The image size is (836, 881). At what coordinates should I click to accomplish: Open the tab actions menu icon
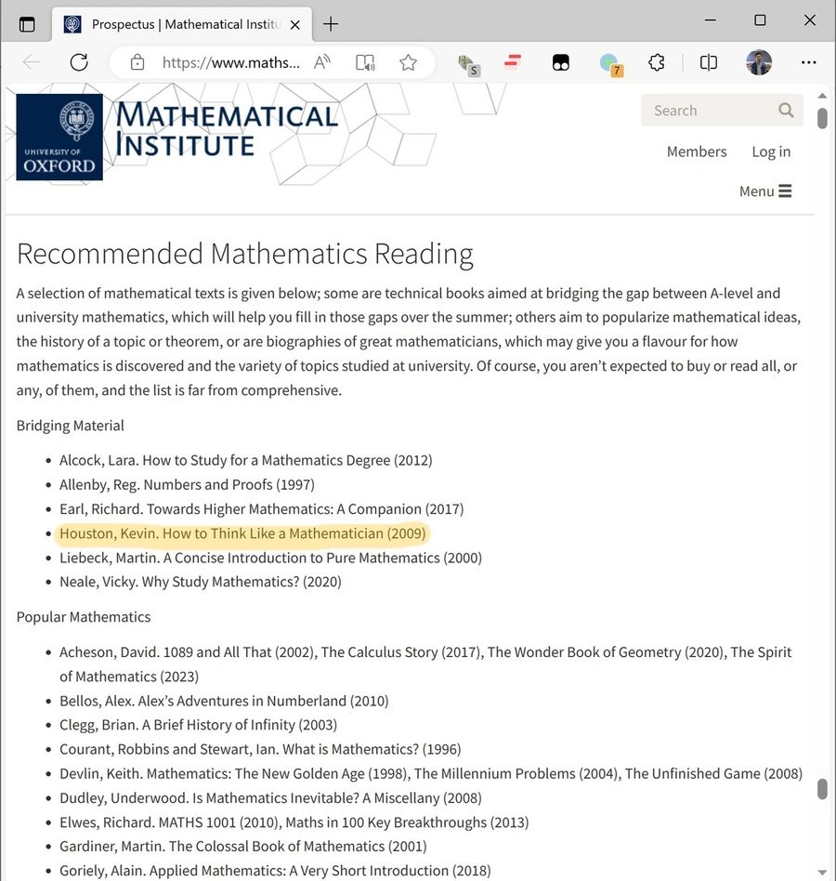pyautogui.click(x=27, y=24)
